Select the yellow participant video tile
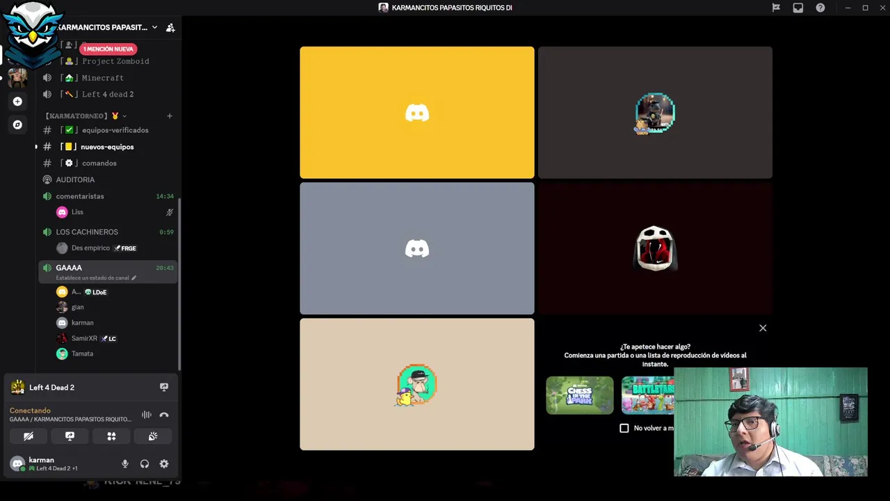This screenshot has height=501, width=890. [417, 113]
